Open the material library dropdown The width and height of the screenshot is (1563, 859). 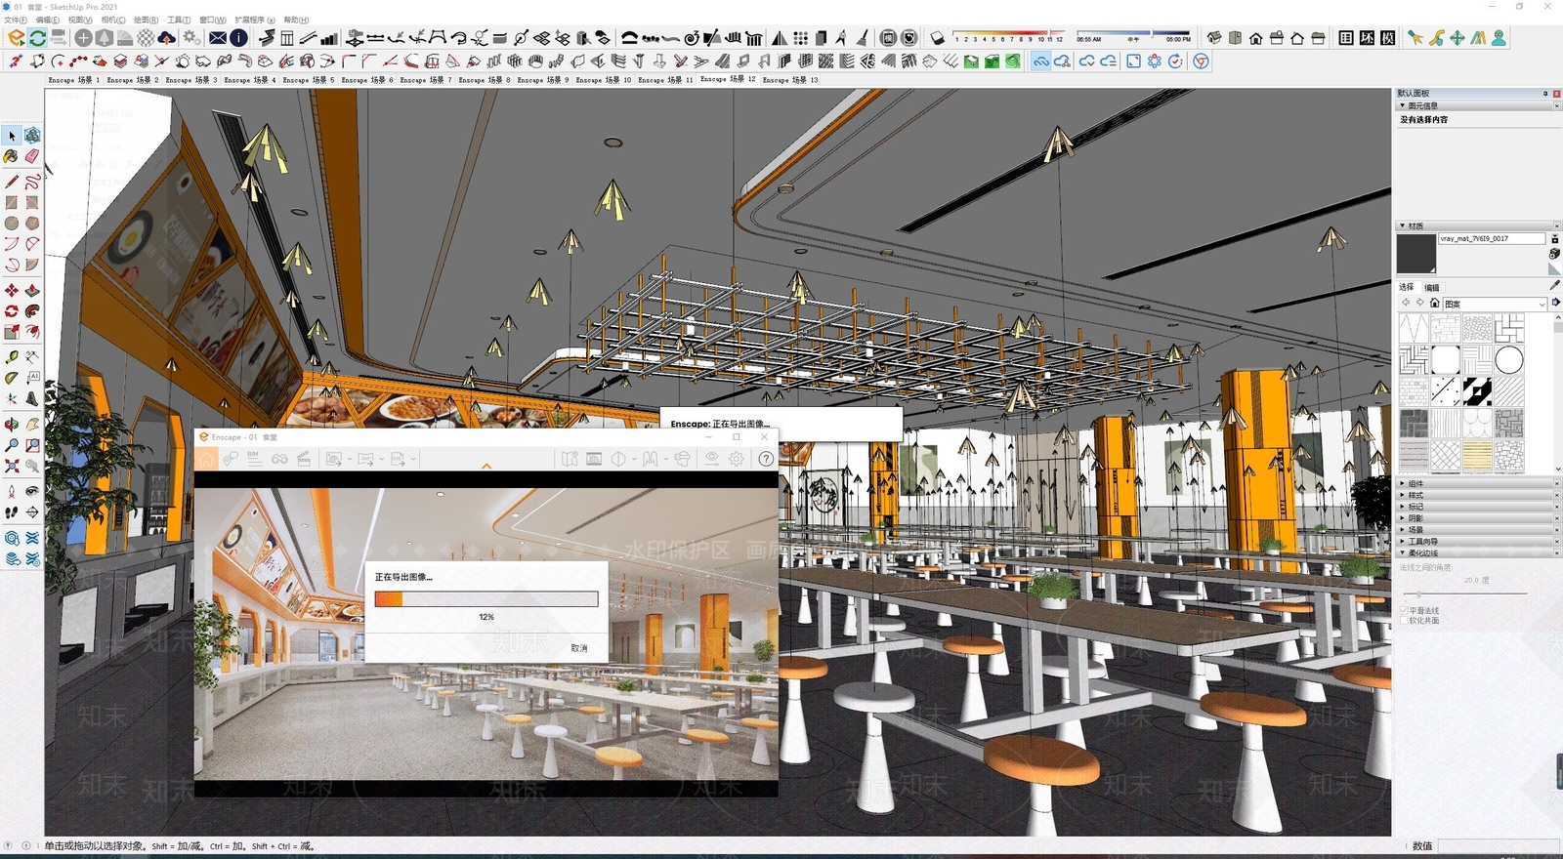point(1495,304)
